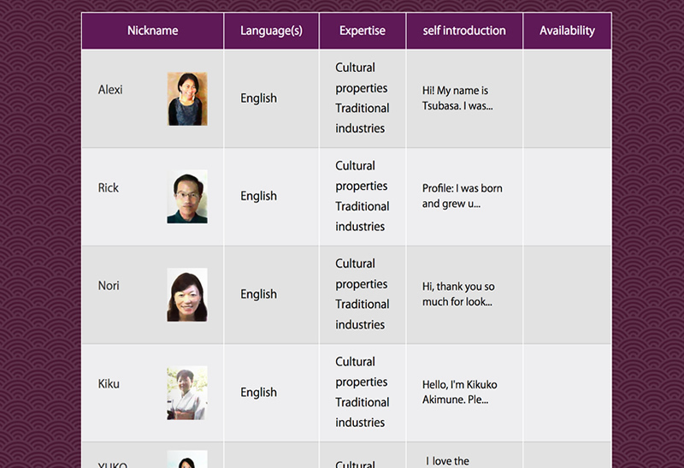Select the name Nori
Viewport: 684px width, 468px height.
(x=109, y=286)
